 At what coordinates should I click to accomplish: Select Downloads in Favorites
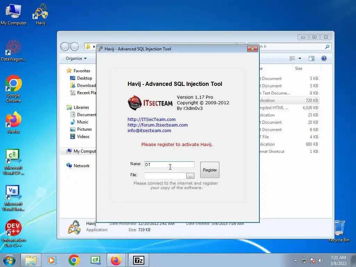point(83,86)
